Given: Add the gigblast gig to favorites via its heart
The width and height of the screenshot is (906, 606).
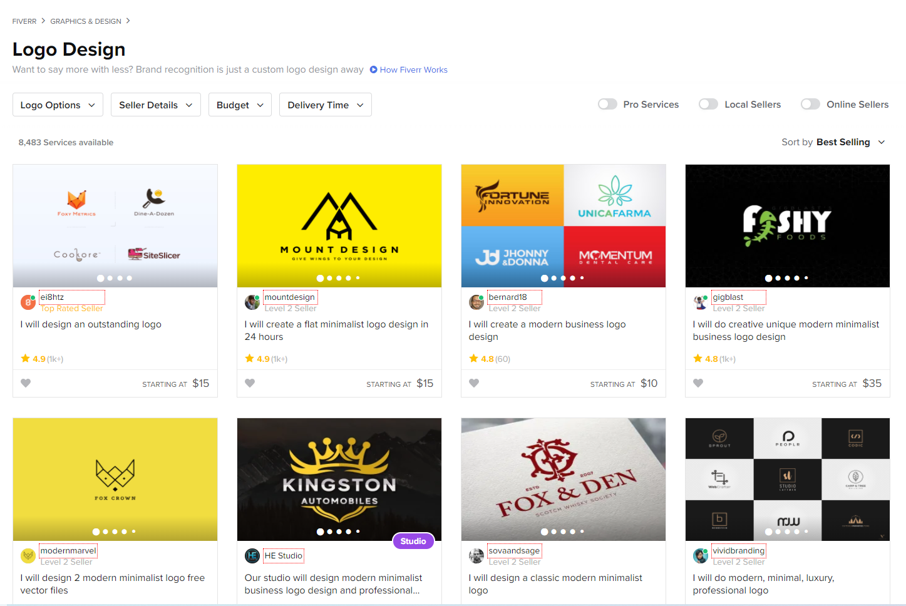Looking at the screenshot, I should [x=698, y=383].
